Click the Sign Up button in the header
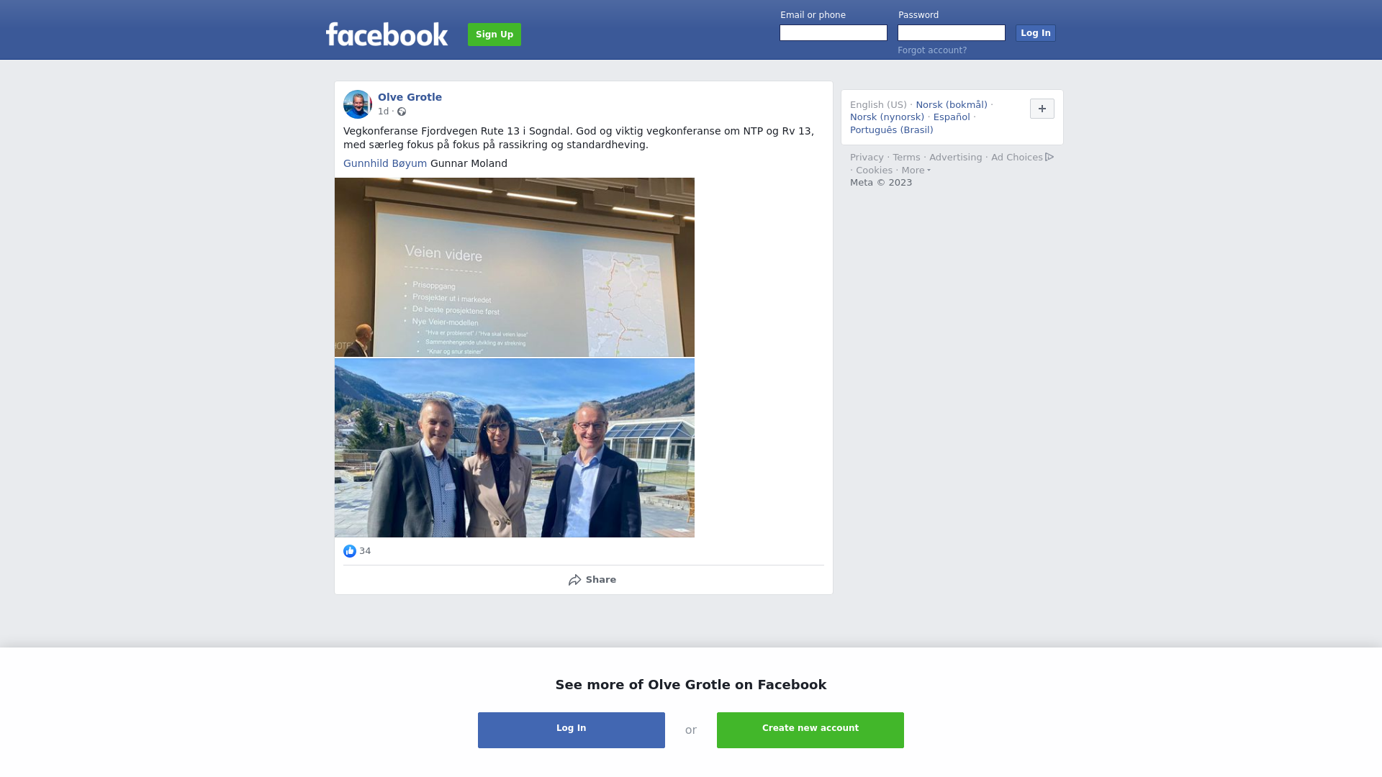Image resolution: width=1382 pixels, height=777 pixels. point(494,35)
